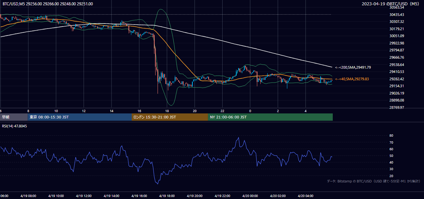Click price axis value 29666.76
The image size is (424, 199).
click(x=397, y=57)
